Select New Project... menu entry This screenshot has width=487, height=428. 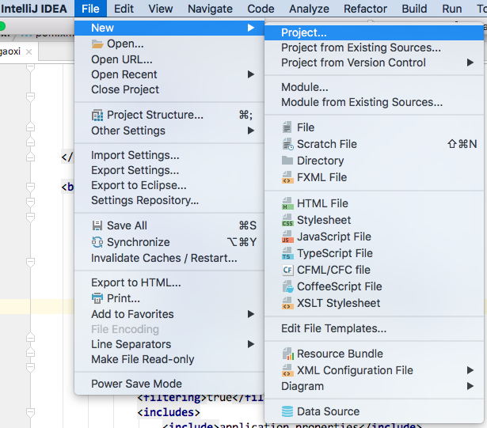tap(304, 32)
